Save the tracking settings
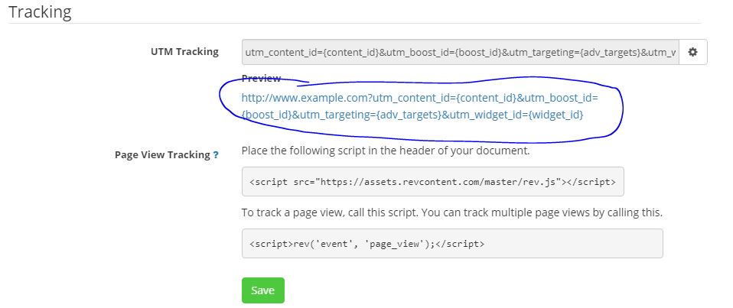This screenshot has height=308, width=733. (x=262, y=290)
